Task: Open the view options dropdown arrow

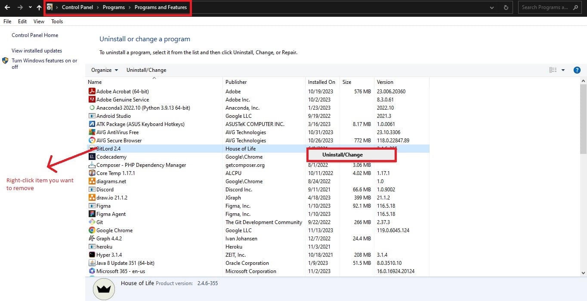Action: click(x=563, y=70)
